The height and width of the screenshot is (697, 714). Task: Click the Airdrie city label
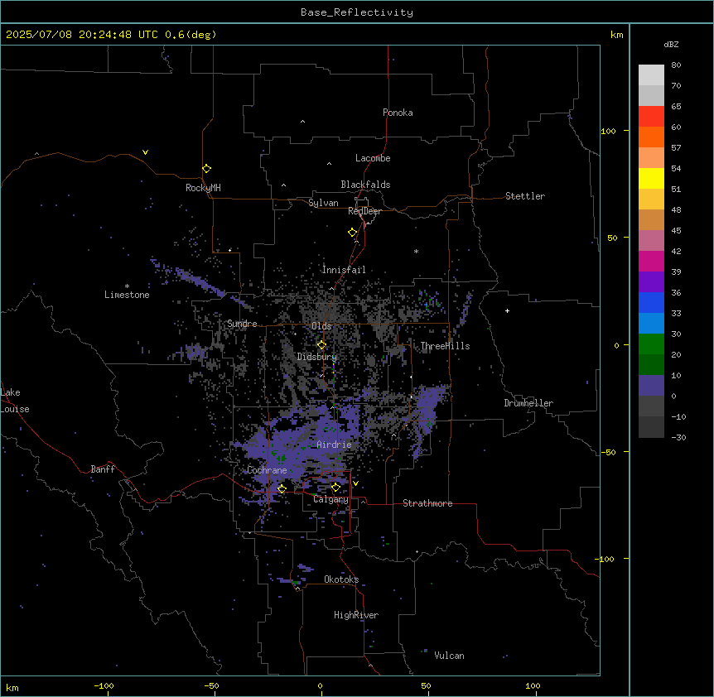tap(335, 445)
